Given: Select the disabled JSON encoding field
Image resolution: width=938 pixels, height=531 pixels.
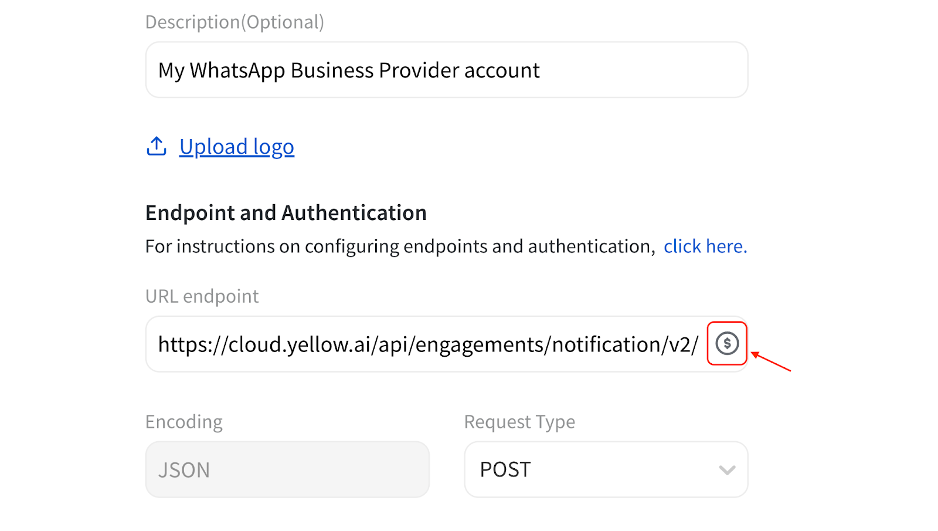Looking at the screenshot, I should 287,469.
